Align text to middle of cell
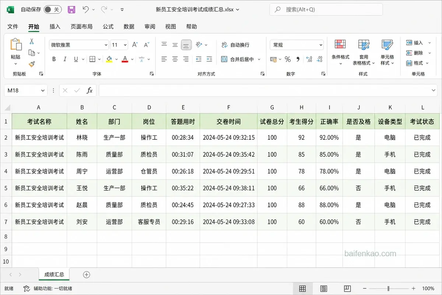442x295 pixels. [175, 45]
